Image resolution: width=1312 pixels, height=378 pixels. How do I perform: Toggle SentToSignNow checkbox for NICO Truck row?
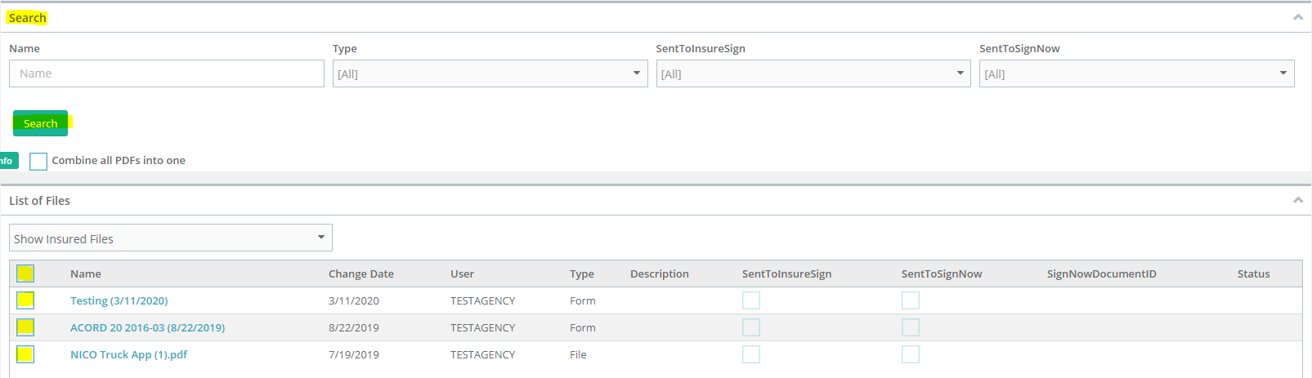pyautogui.click(x=911, y=354)
